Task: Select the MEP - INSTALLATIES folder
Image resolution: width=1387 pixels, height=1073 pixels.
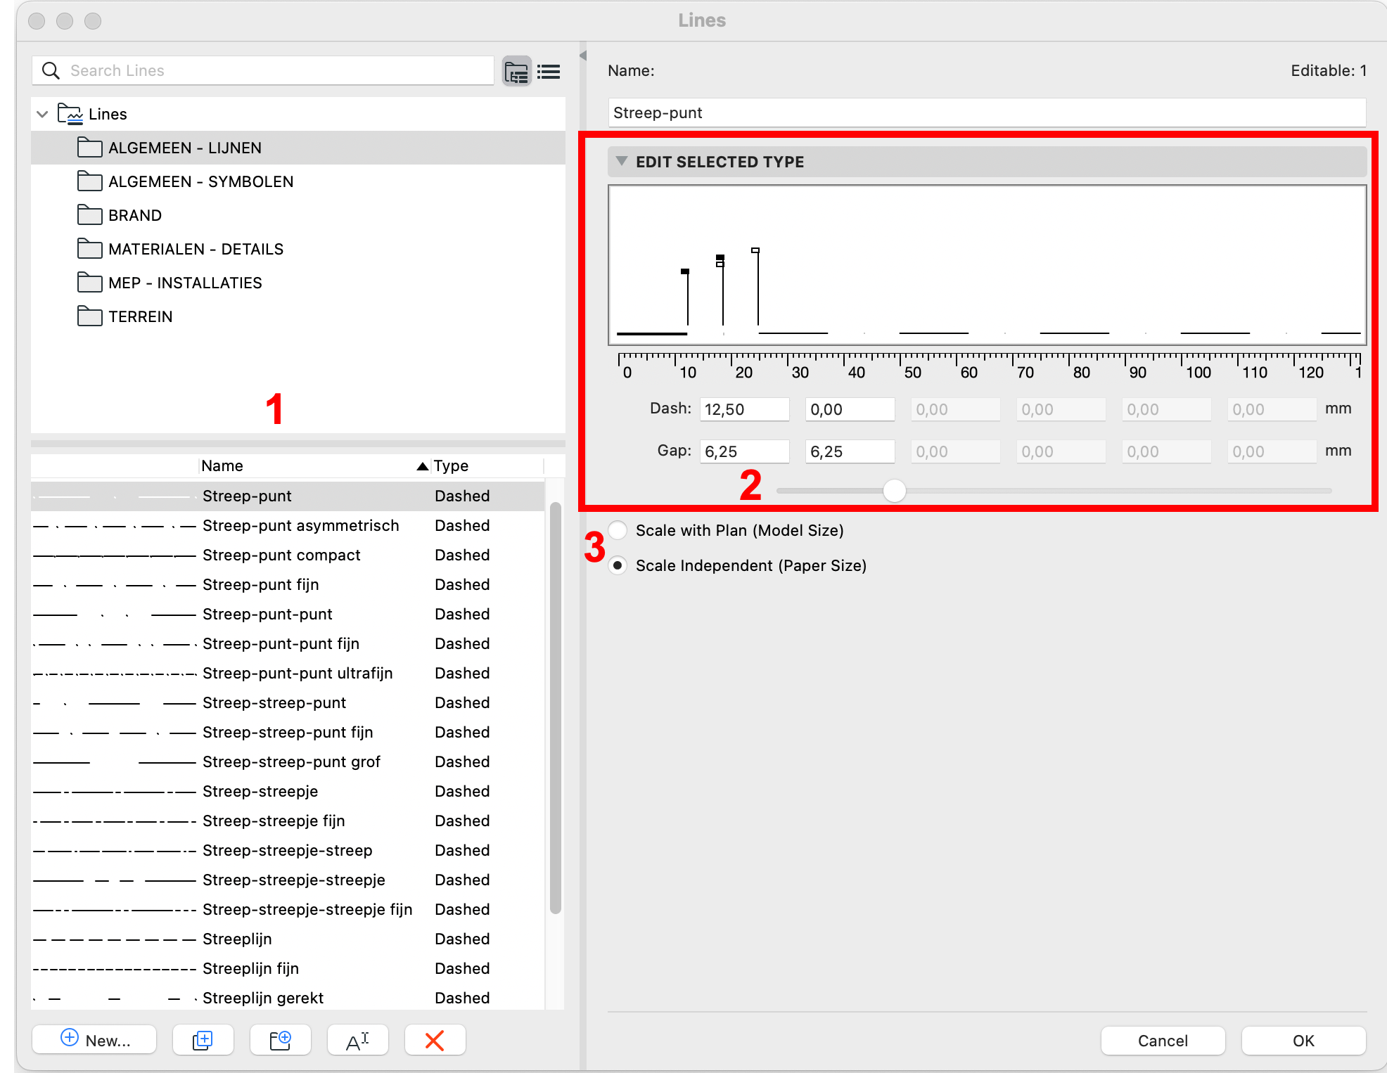Action: click(298, 283)
